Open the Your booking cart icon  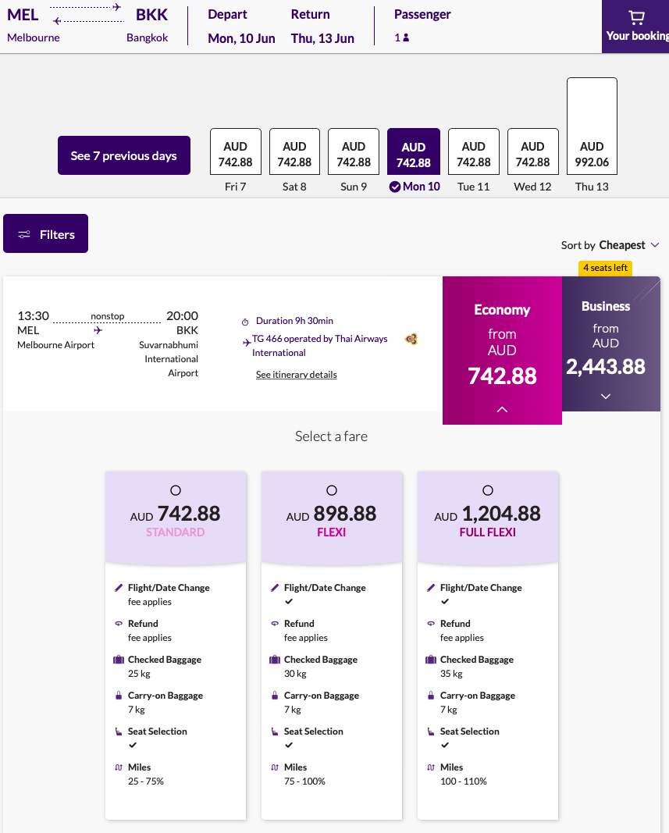coord(637,17)
